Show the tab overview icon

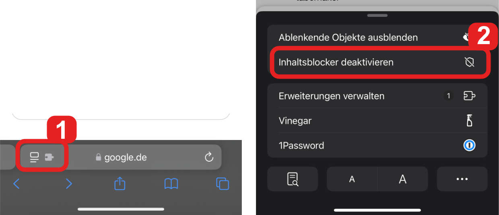click(223, 184)
